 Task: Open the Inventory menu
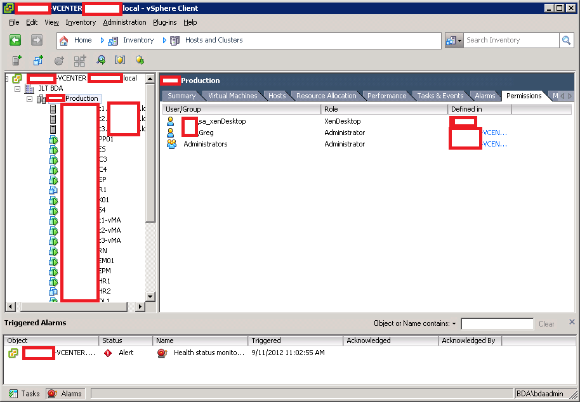click(x=81, y=22)
